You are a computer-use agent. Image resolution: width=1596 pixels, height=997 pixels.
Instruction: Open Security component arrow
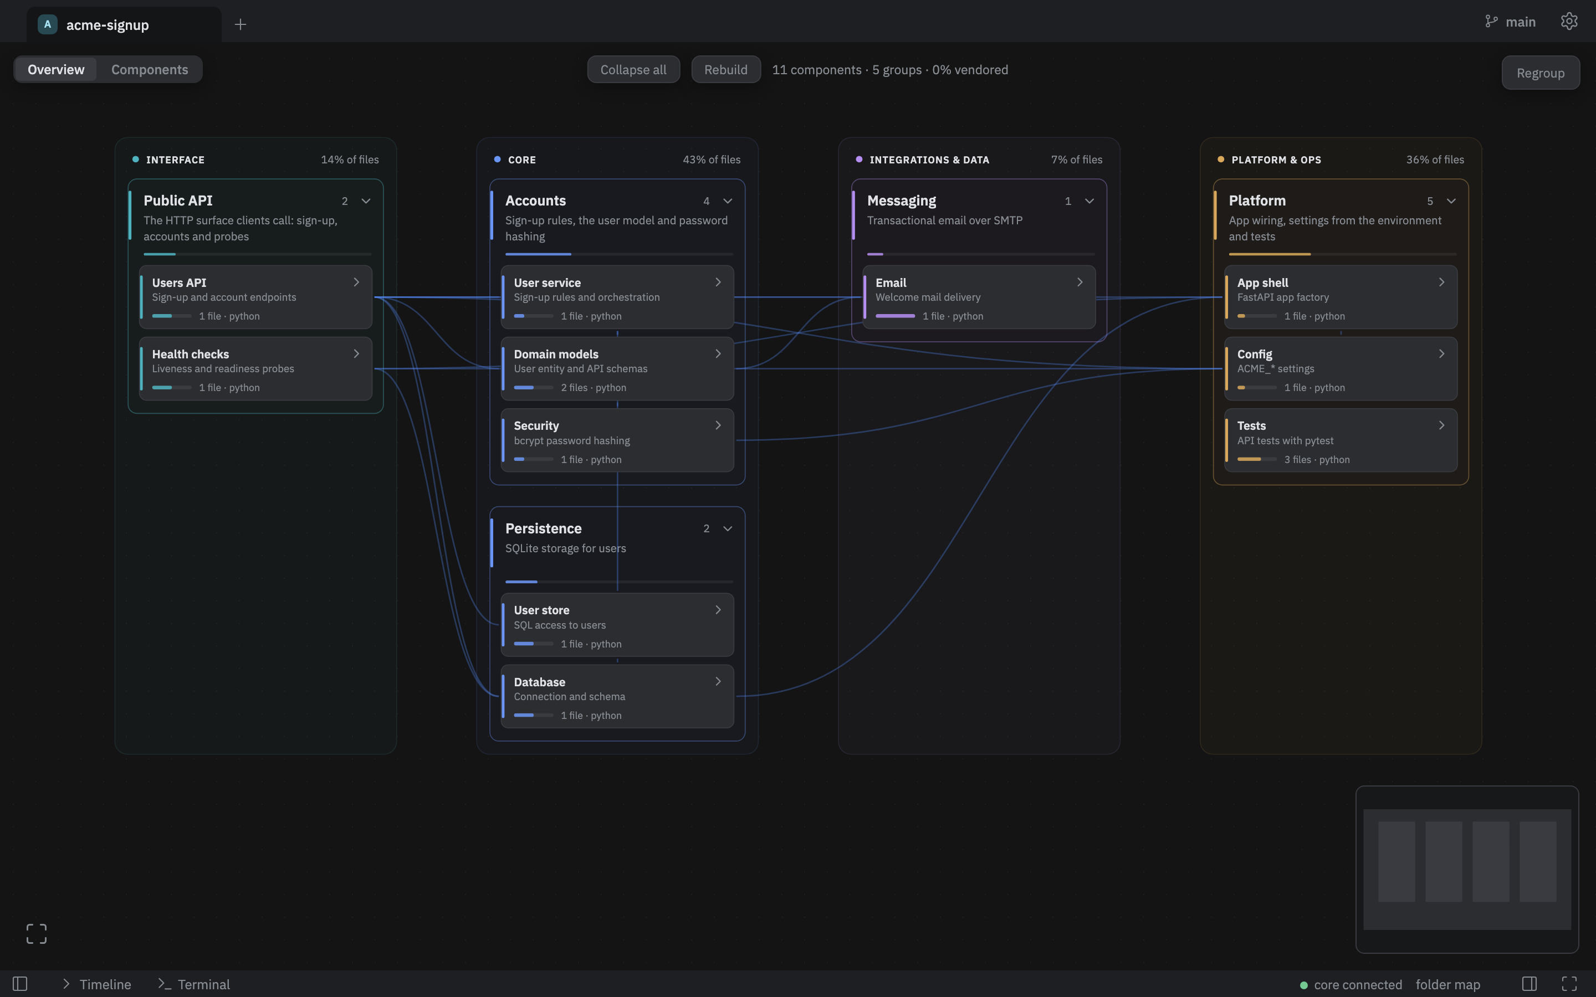coord(718,425)
